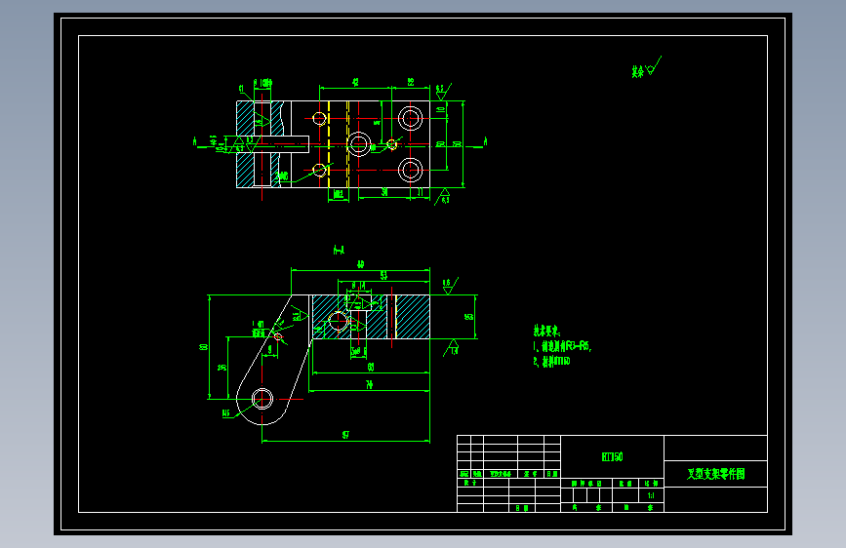Viewport: 846px width, 548px height.
Task: Select the dimension 97 at the bottom
Action: coord(345,435)
